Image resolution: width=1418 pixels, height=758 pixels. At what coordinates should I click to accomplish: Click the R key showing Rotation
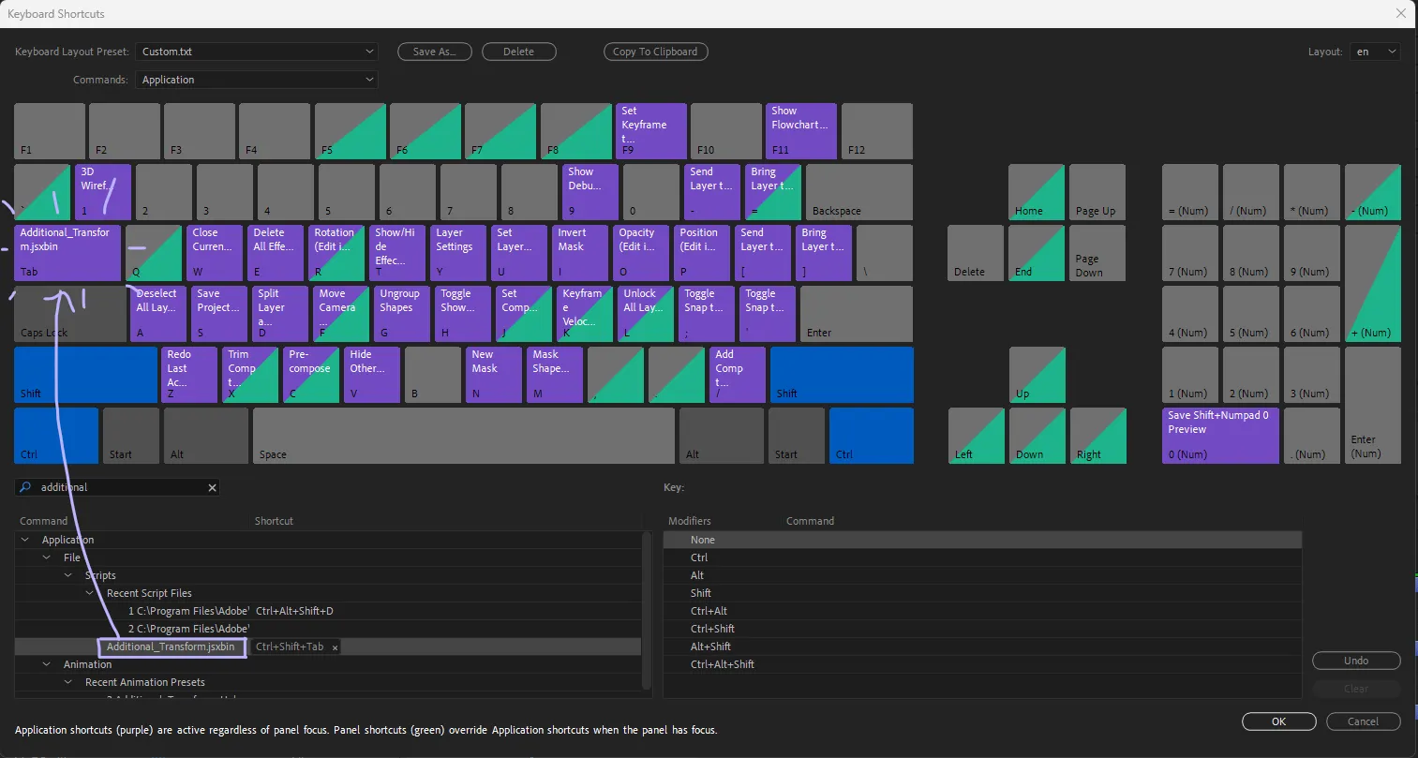pyautogui.click(x=337, y=253)
